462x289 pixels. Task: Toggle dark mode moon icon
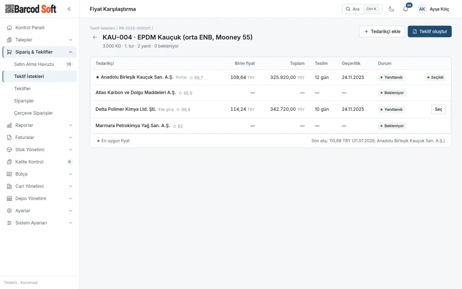coord(391,9)
